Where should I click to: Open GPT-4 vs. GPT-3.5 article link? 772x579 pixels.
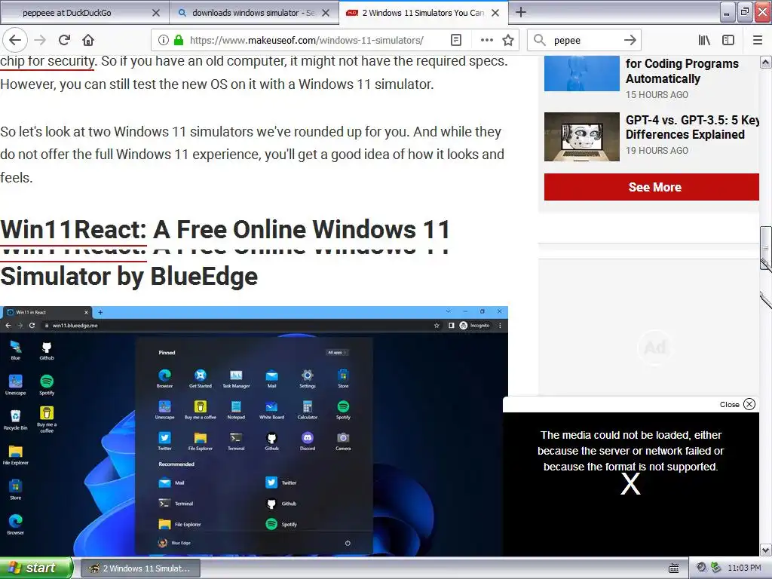point(692,127)
